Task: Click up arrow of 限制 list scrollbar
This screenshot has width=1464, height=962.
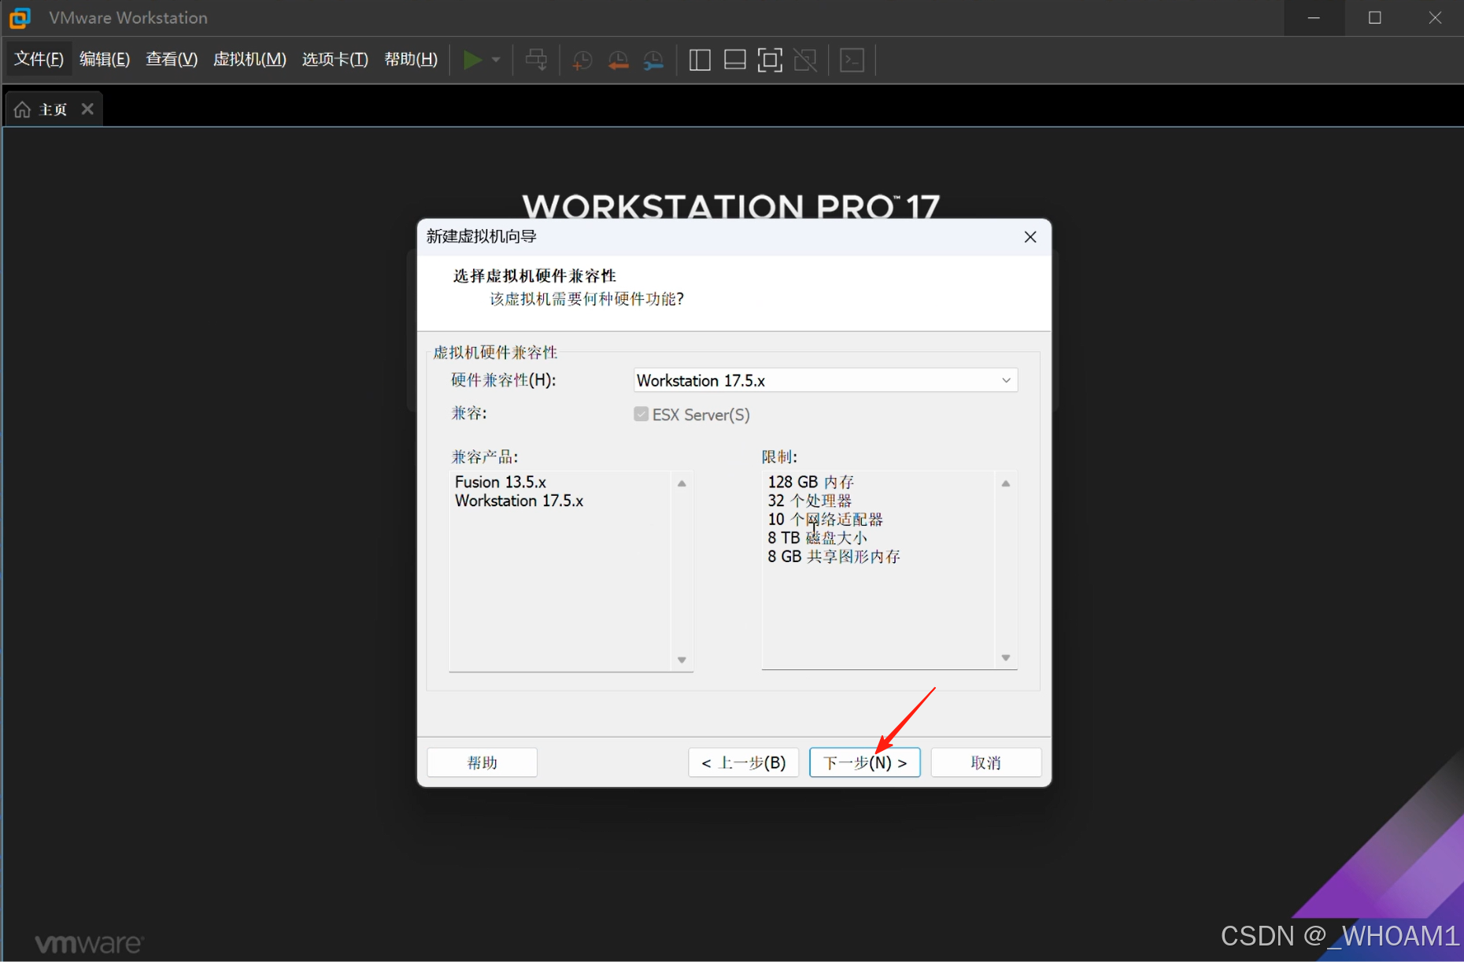Action: (x=1005, y=483)
